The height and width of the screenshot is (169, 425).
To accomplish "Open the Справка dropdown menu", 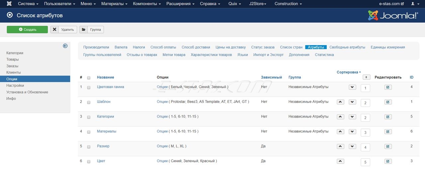I will point(210,4).
